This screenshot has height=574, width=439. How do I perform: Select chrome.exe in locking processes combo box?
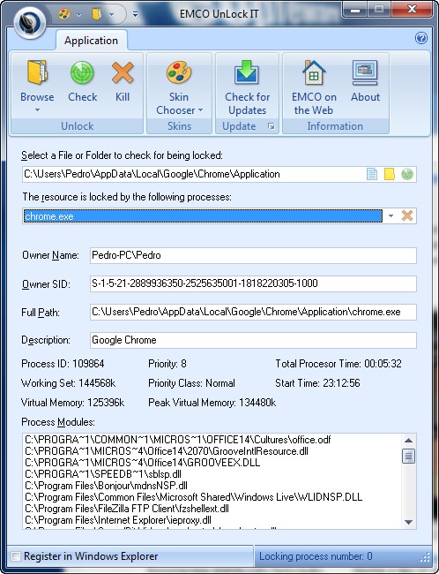(x=203, y=216)
